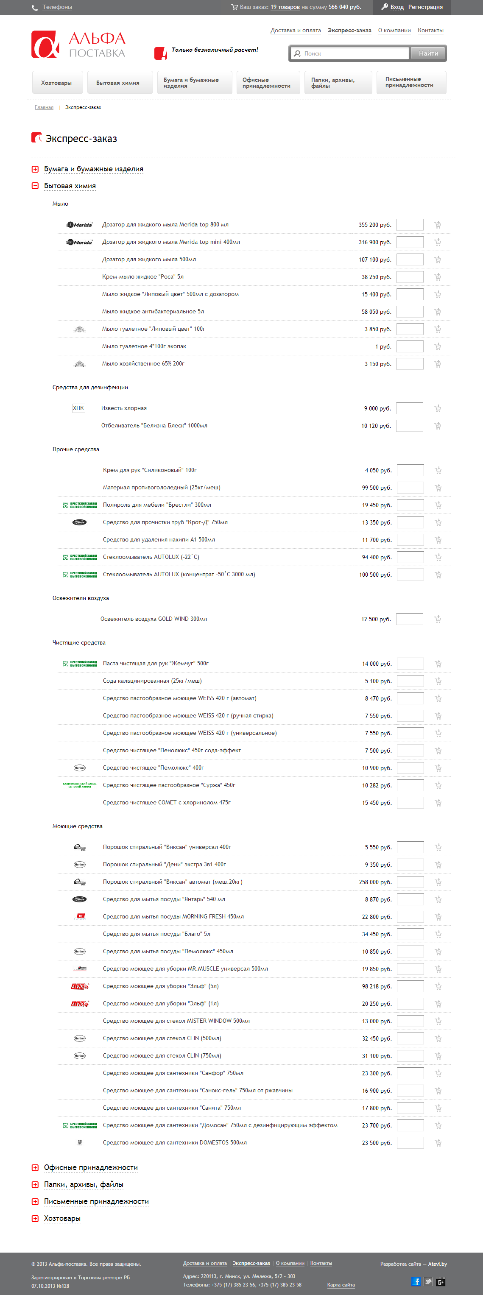Open Средство для удаления накипи А1 500мл
This screenshot has height=1295, width=483.
159,539
